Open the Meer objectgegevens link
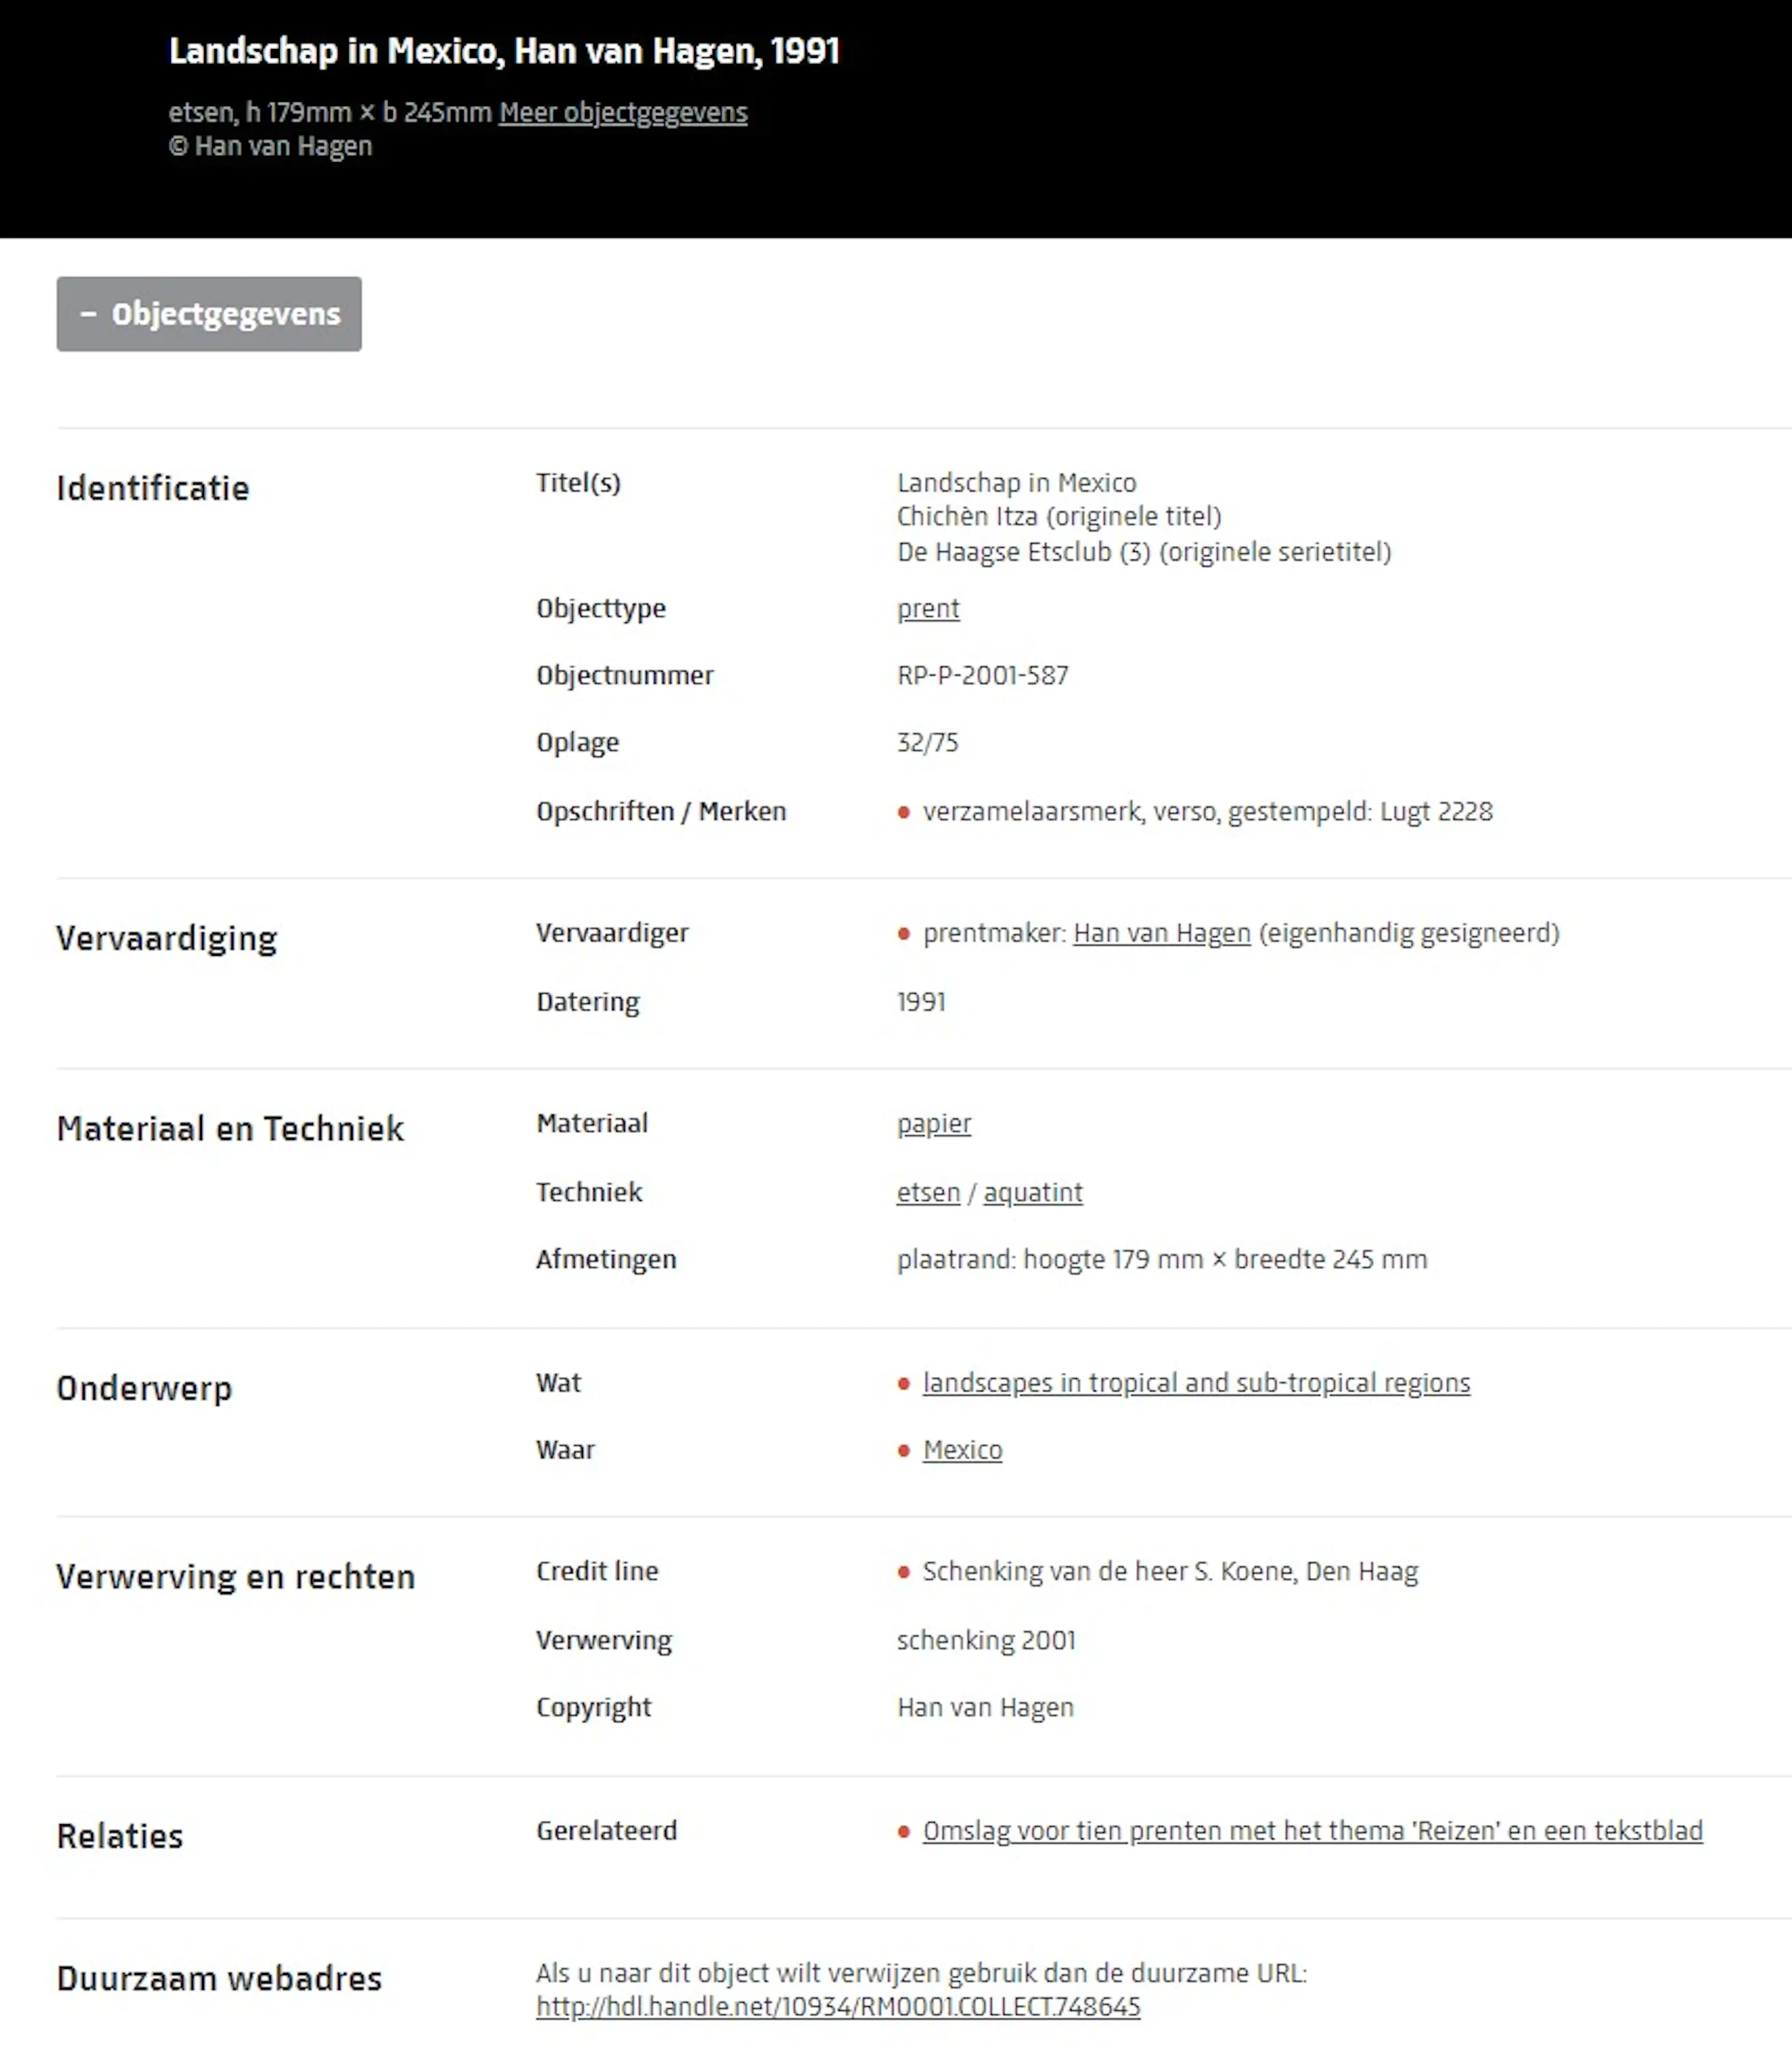The height and width of the screenshot is (2064, 1792). [x=623, y=113]
